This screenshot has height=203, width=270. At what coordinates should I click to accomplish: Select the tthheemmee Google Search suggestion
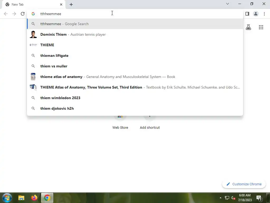point(135,24)
